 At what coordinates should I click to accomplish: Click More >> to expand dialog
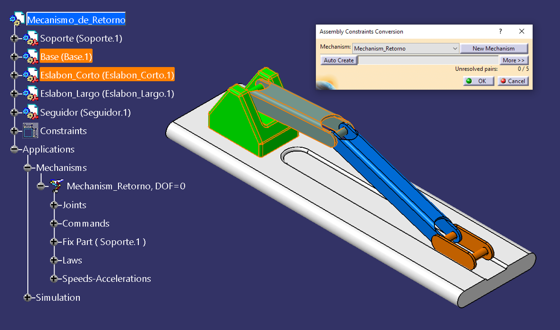513,60
